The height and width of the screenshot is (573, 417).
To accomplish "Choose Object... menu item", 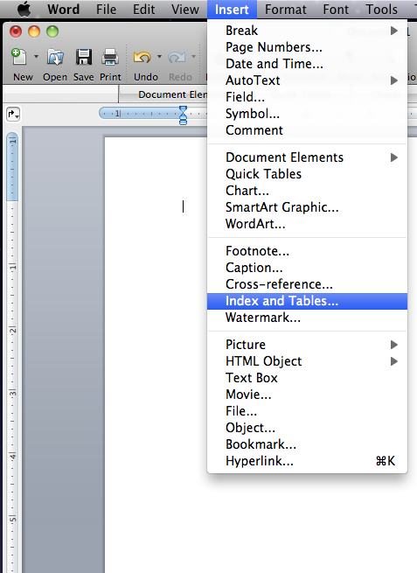I will 307,428.
